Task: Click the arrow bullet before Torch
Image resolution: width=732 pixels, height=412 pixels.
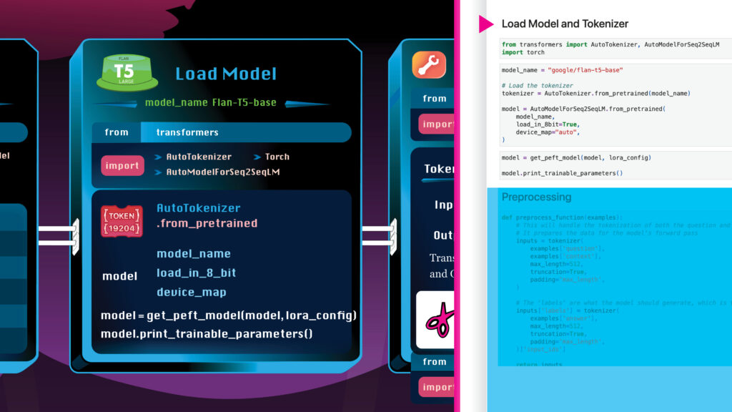Action: (258, 157)
